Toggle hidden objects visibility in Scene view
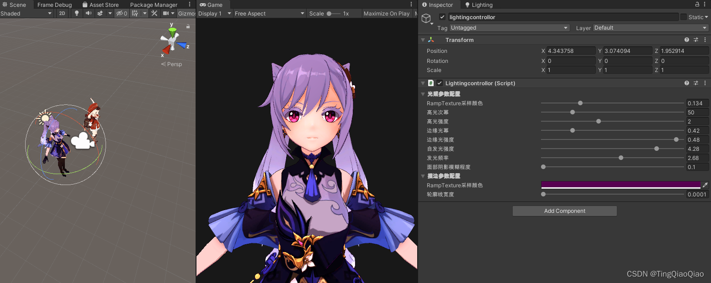Viewport: 711px width, 283px height. pos(122,14)
